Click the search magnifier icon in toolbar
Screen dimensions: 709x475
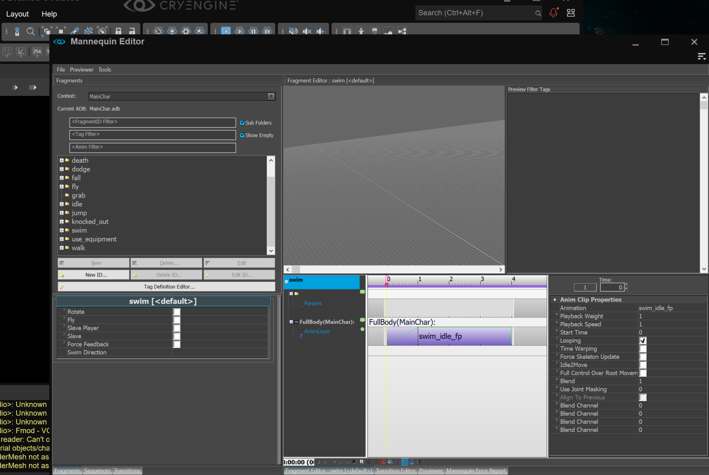(30, 31)
